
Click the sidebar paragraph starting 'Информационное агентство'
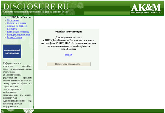click(17, 80)
